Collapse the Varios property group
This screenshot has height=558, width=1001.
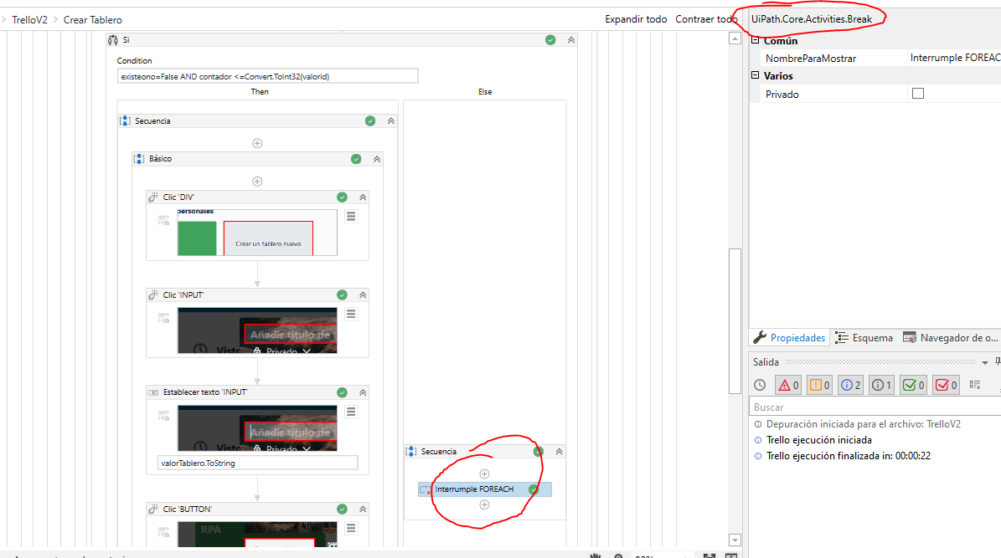pyautogui.click(x=756, y=75)
